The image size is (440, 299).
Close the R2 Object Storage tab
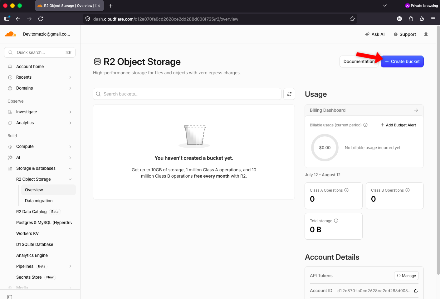pos(99,6)
